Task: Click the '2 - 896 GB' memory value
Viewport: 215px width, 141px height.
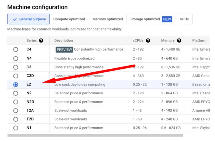Action: click(170, 102)
